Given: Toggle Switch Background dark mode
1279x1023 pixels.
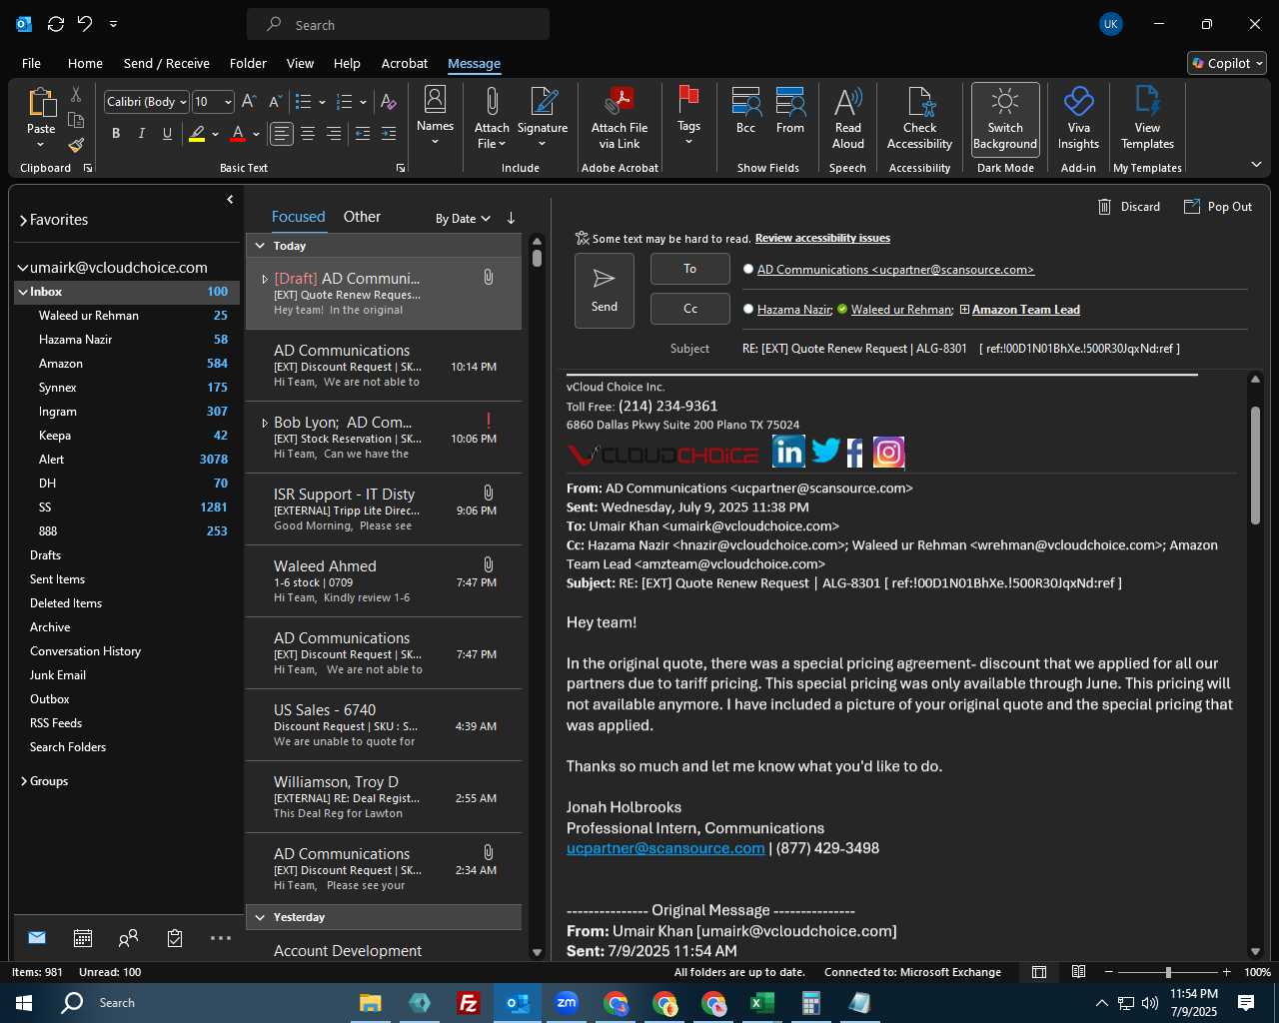Looking at the screenshot, I should (1005, 120).
